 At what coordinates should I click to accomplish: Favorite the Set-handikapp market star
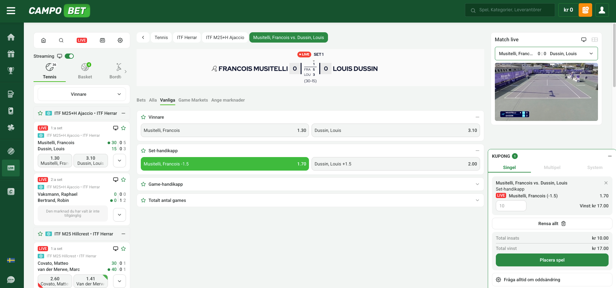(143, 151)
